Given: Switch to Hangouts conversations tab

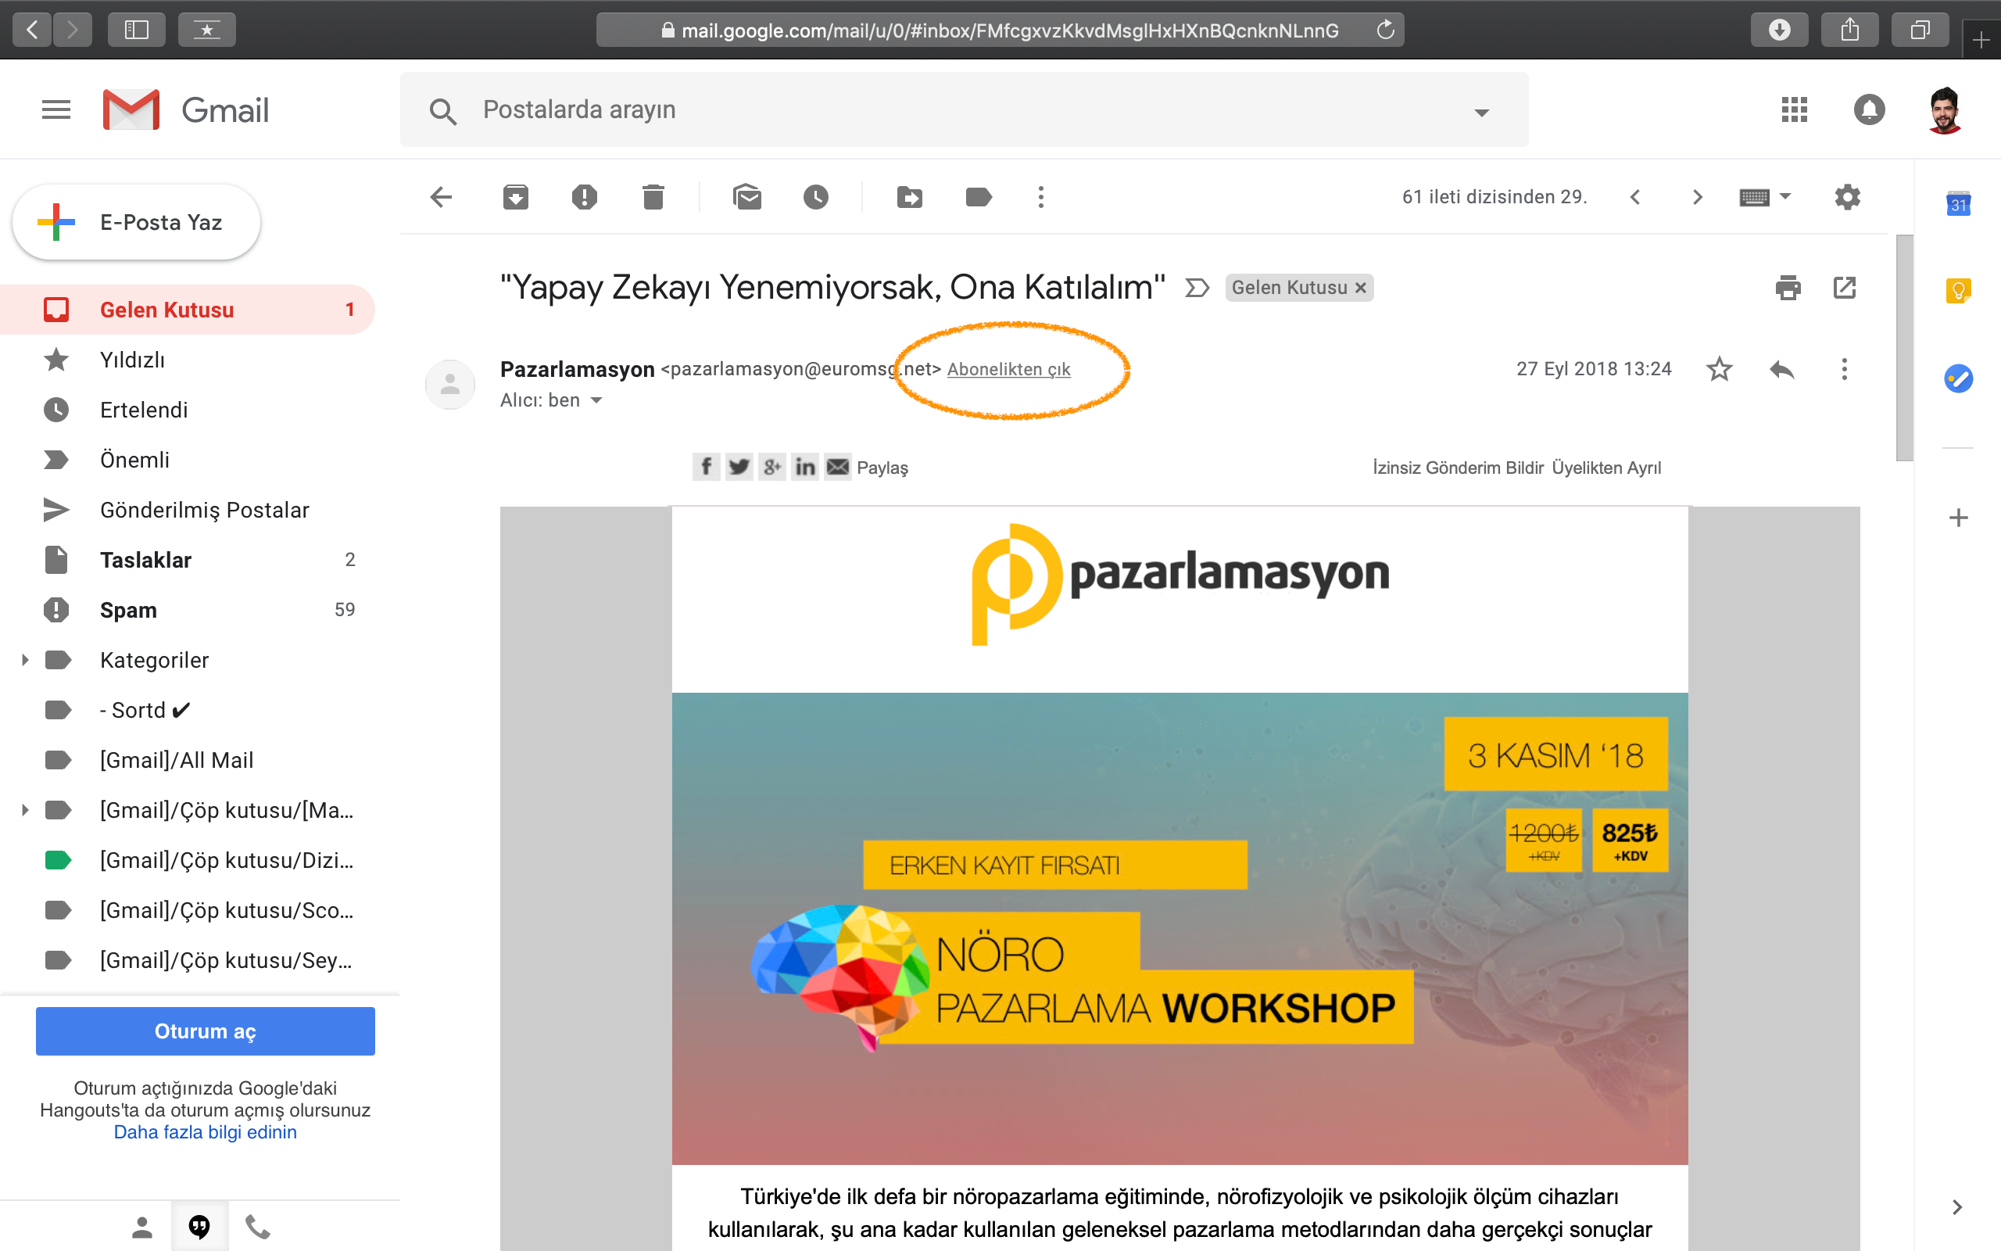Looking at the screenshot, I should click(199, 1227).
